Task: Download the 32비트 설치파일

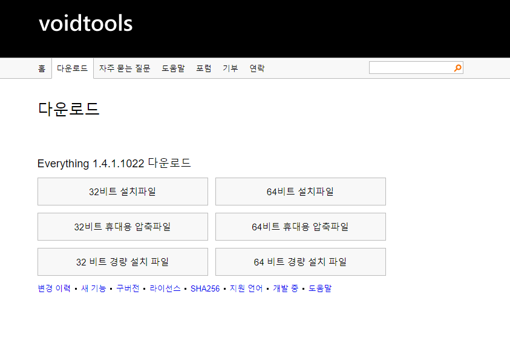Action: coord(123,192)
